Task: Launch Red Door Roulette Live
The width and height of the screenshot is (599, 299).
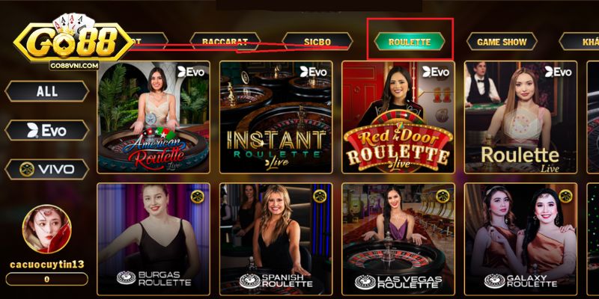Action: [398, 117]
